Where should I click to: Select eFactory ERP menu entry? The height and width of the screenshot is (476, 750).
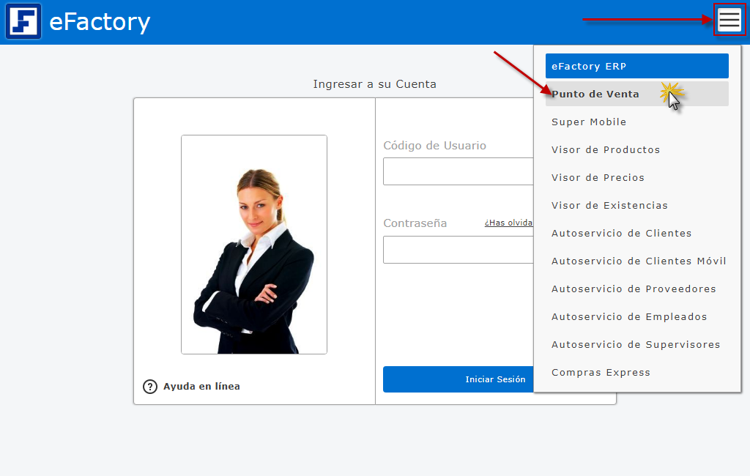point(636,66)
